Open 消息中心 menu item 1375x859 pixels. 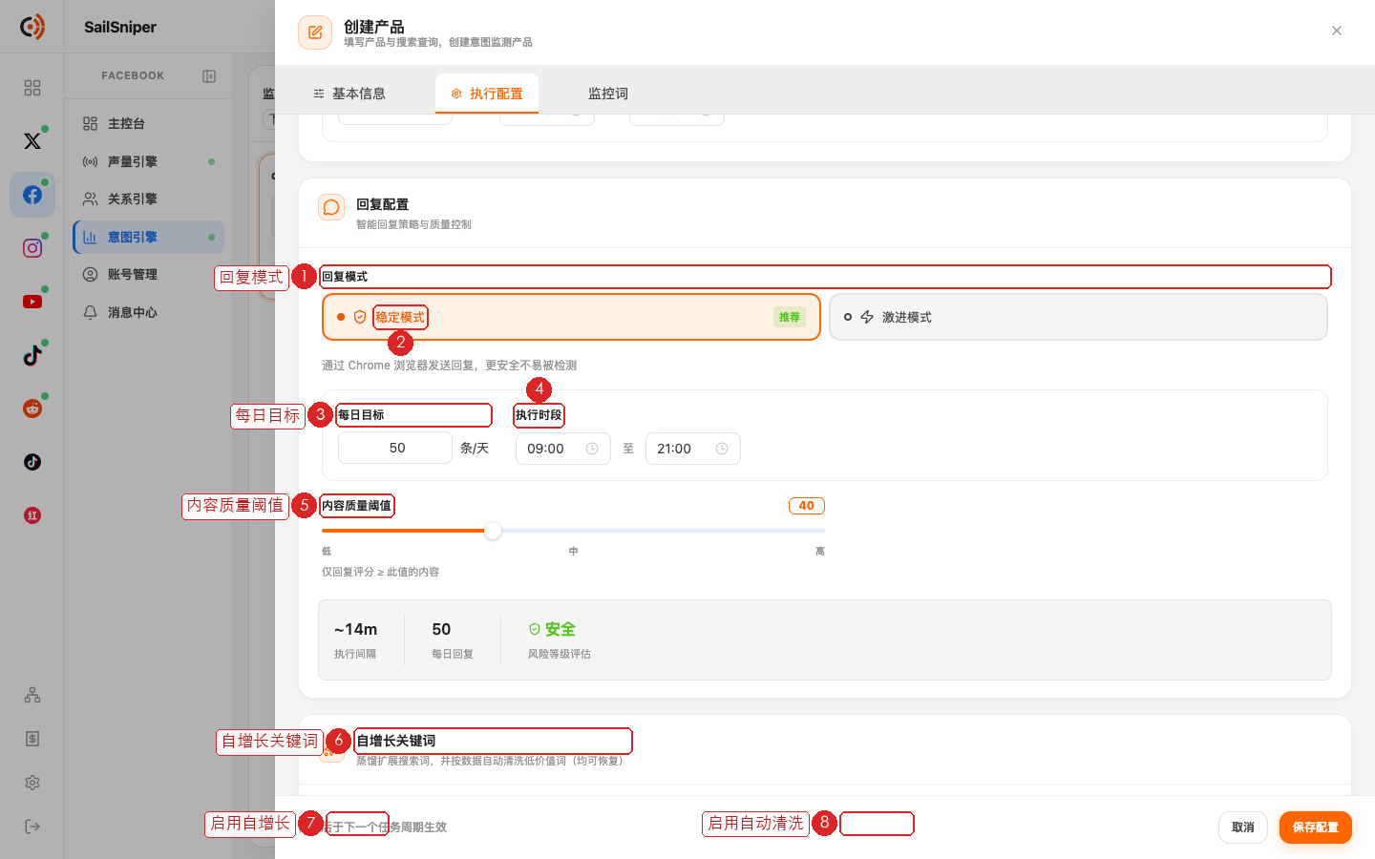148,312
